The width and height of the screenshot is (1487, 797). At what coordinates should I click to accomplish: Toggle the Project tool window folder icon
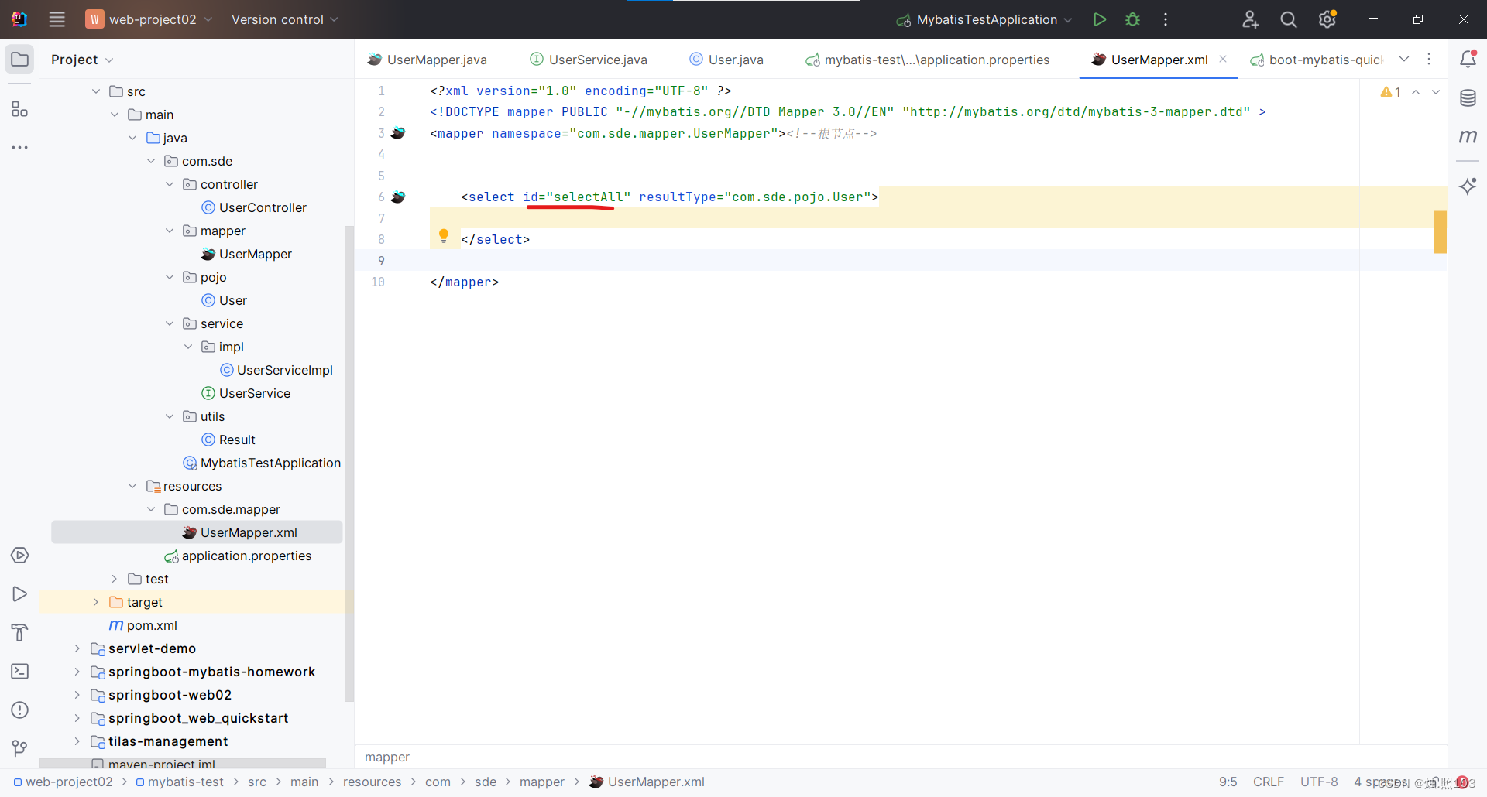(x=19, y=60)
